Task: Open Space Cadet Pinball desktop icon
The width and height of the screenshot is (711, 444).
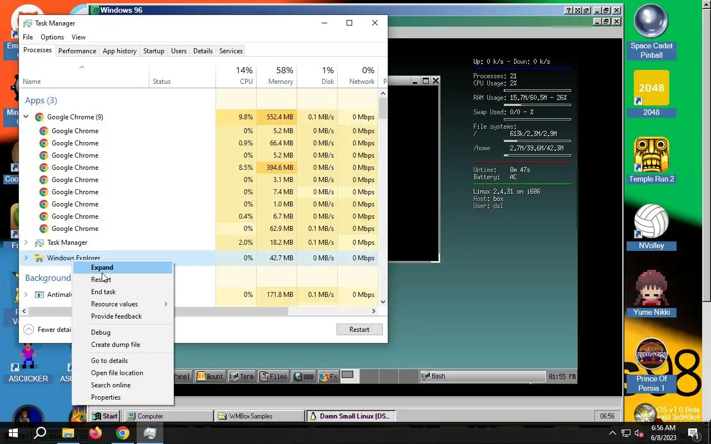Action: point(651,32)
